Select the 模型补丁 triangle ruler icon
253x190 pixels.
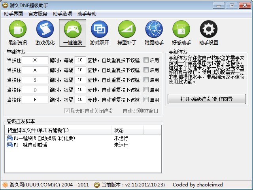(127, 29)
